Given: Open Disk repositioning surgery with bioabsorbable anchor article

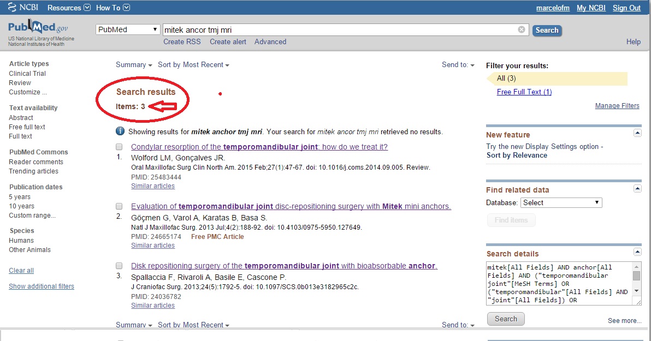Looking at the screenshot, I should pos(285,266).
